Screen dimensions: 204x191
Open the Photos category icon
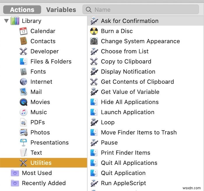[23, 132]
